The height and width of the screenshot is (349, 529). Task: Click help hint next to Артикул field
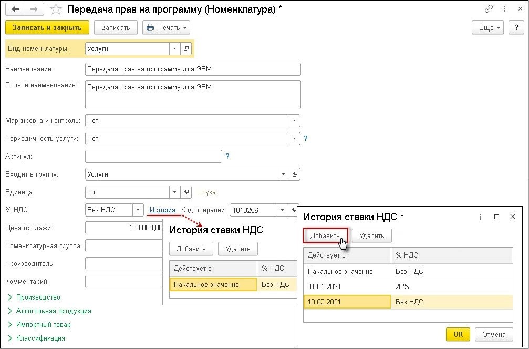[x=227, y=156]
